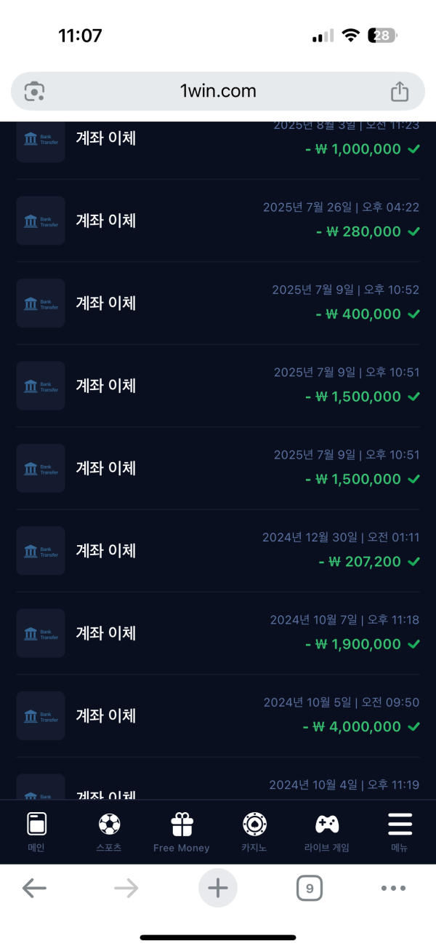Viewport: 436px width, 949px height.
Task: Tap the green checkmark on the ₩280,000 transfer
Action: [x=413, y=231]
